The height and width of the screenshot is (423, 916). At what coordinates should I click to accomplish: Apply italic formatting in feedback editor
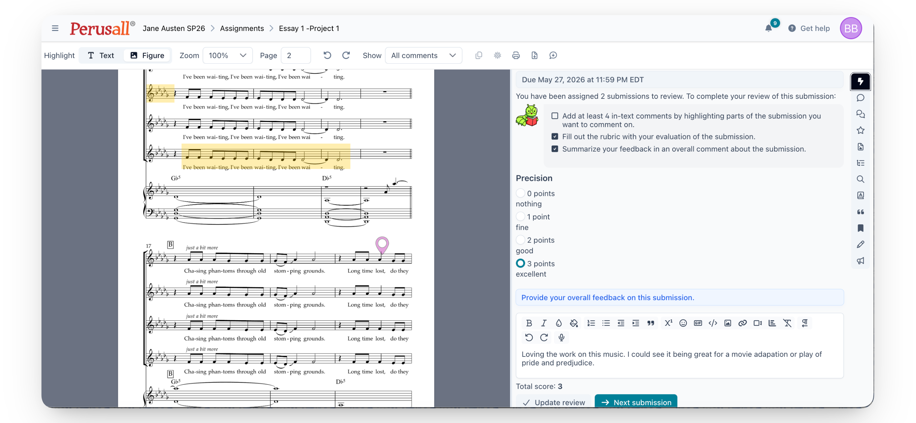(x=544, y=323)
